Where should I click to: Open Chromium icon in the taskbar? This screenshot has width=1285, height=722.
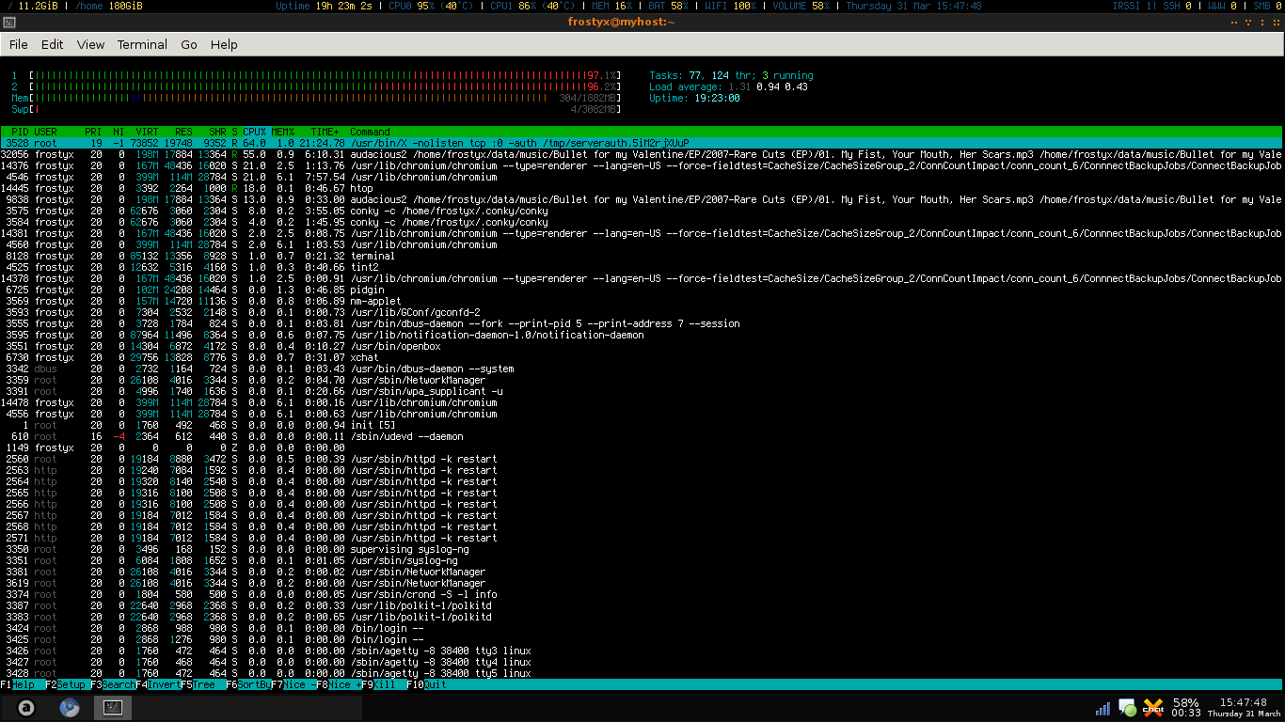click(x=70, y=708)
